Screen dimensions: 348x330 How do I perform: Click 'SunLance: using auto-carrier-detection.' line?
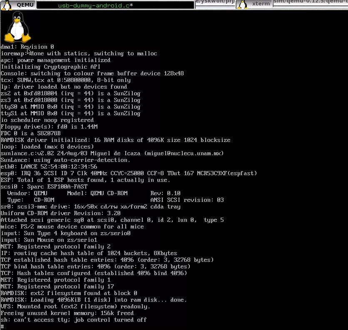click(x=65, y=160)
